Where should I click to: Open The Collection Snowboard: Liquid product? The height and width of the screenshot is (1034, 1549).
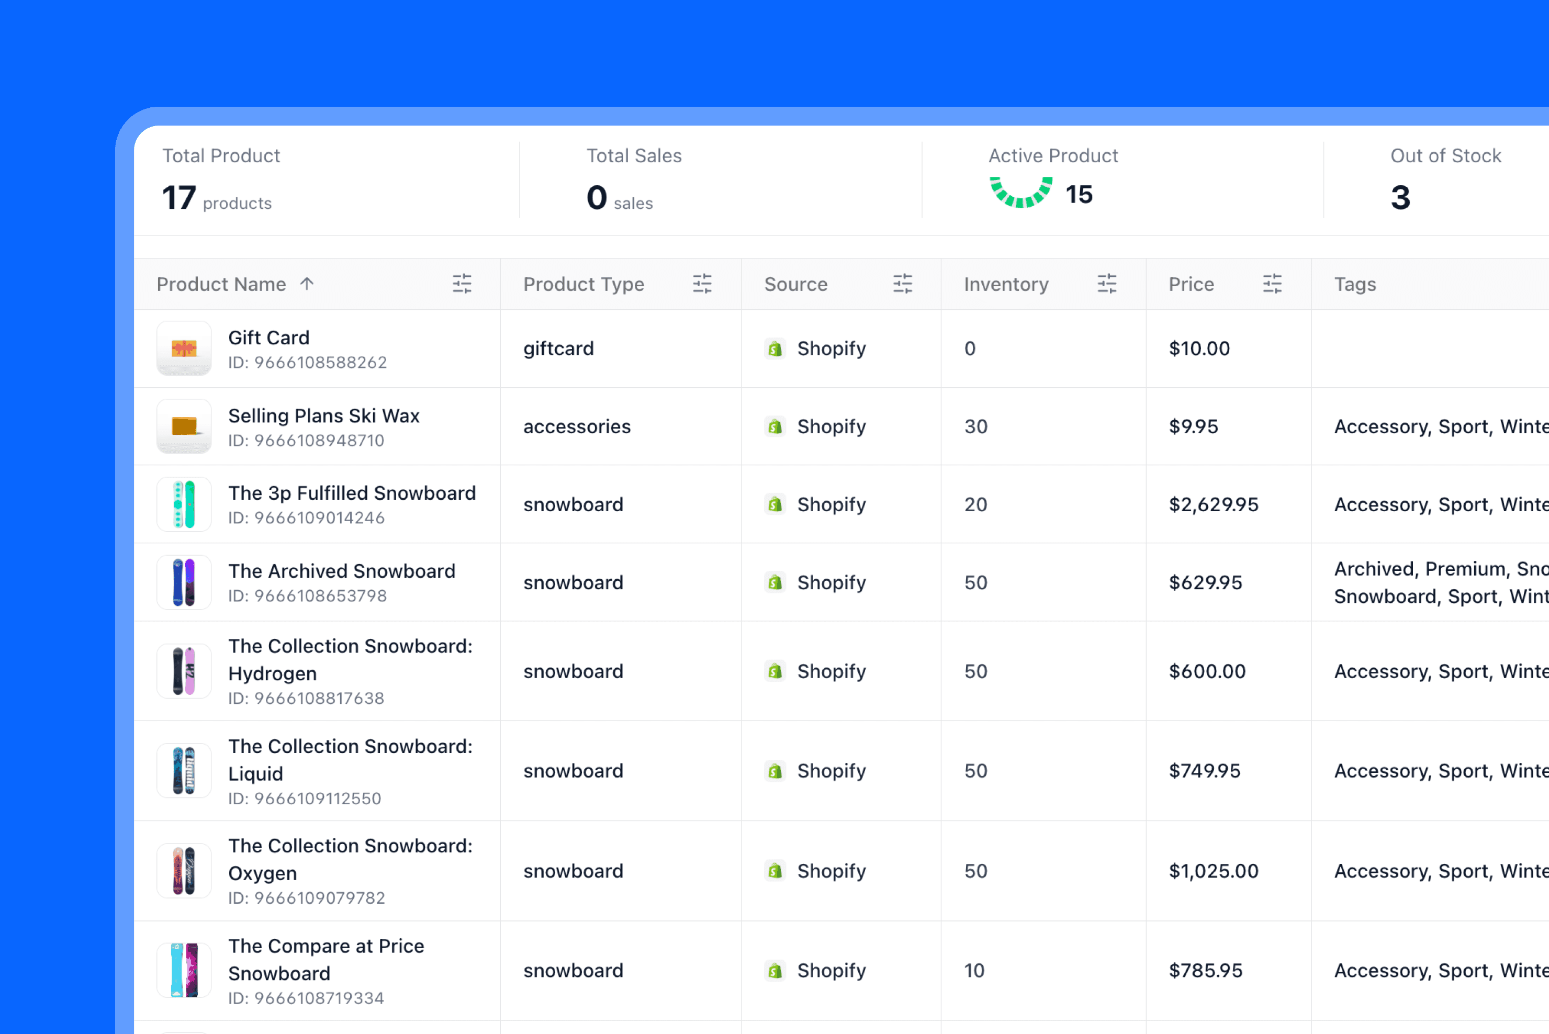[350, 759]
